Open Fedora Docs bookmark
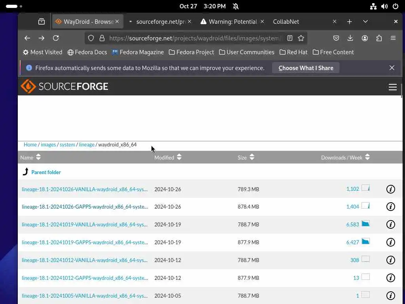 coord(87,52)
